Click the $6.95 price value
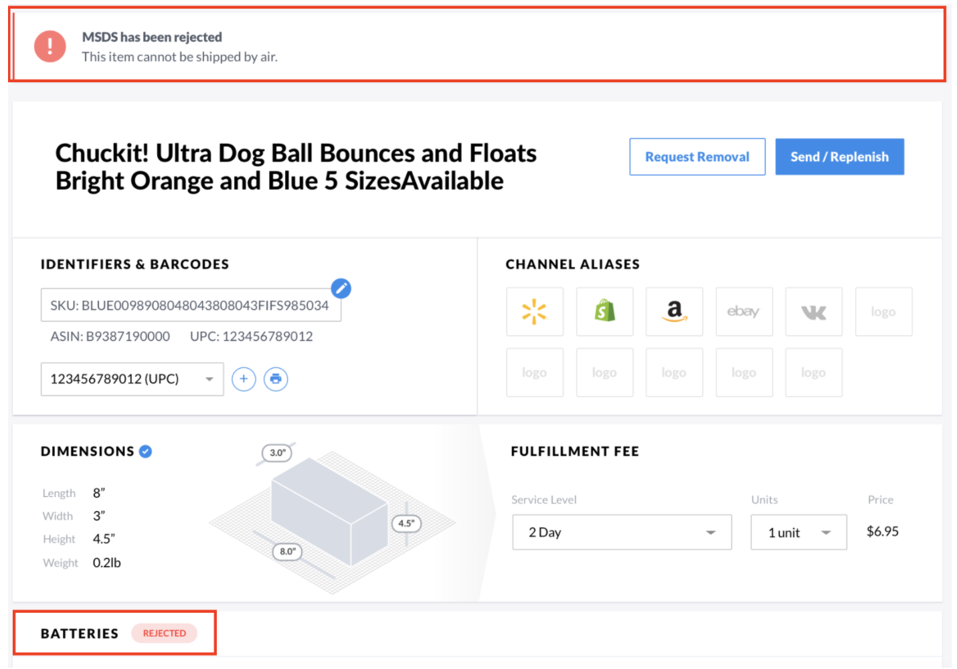Viewport: 957px width, 669px height. 883,532
